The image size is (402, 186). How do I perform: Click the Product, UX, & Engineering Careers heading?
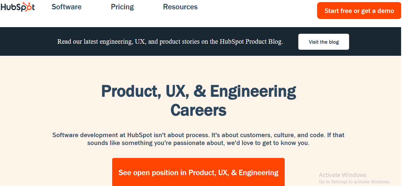pyautogui.click(x=199, y=101)
